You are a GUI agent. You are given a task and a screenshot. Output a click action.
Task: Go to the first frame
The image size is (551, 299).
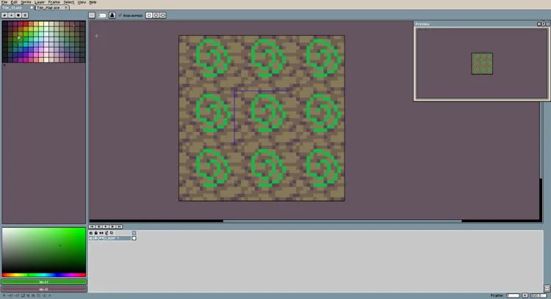[92, 226]
